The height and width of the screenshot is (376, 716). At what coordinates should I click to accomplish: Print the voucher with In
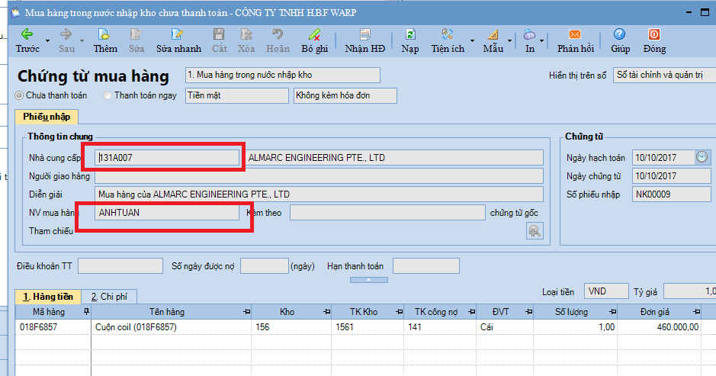click(530, 40)
